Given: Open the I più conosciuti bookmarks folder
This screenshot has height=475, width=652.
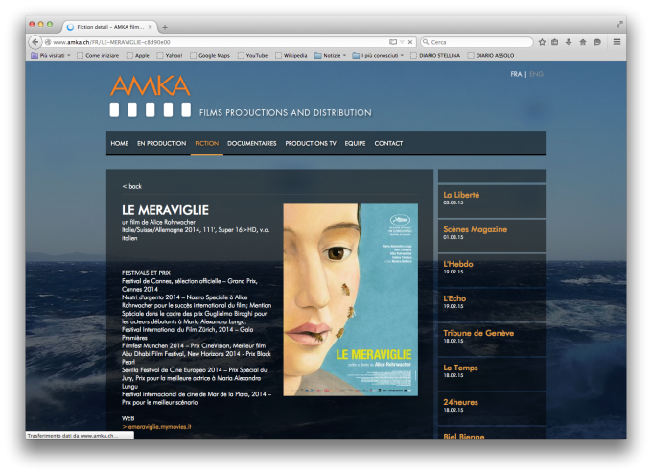Looking at the screenshot, I should click(378, 55).
